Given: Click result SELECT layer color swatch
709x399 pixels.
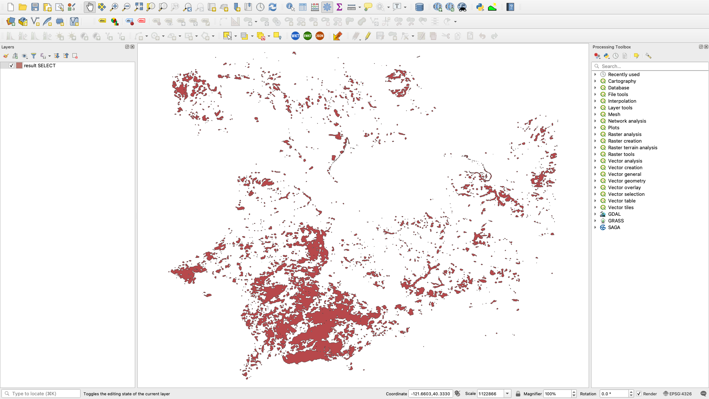Looking at the screenshot, I should [x=19, y=65].
